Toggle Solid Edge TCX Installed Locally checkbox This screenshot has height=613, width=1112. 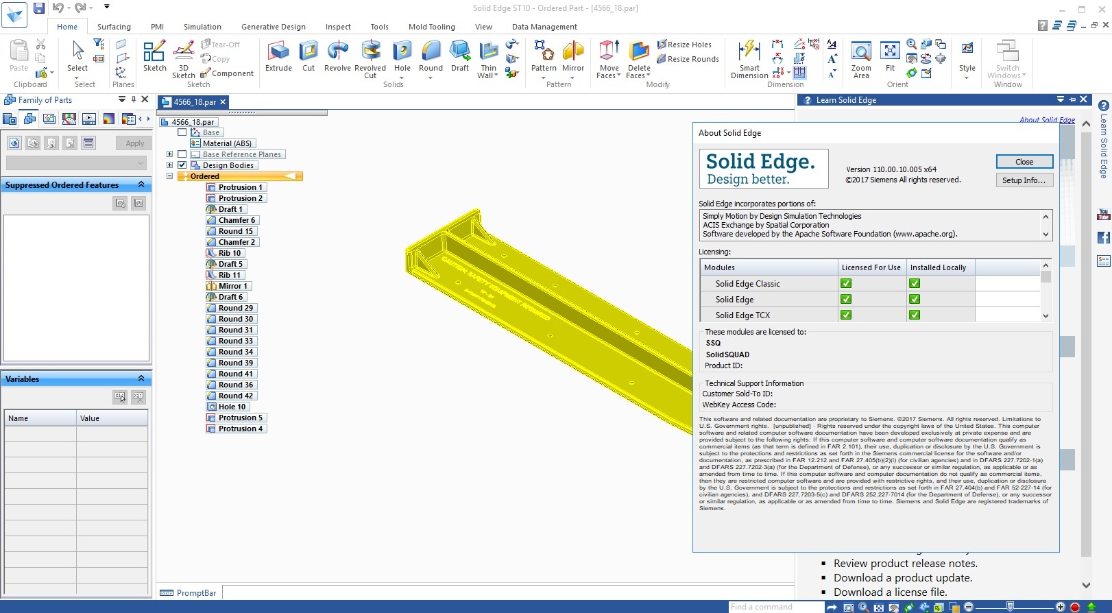pos(915,315)
